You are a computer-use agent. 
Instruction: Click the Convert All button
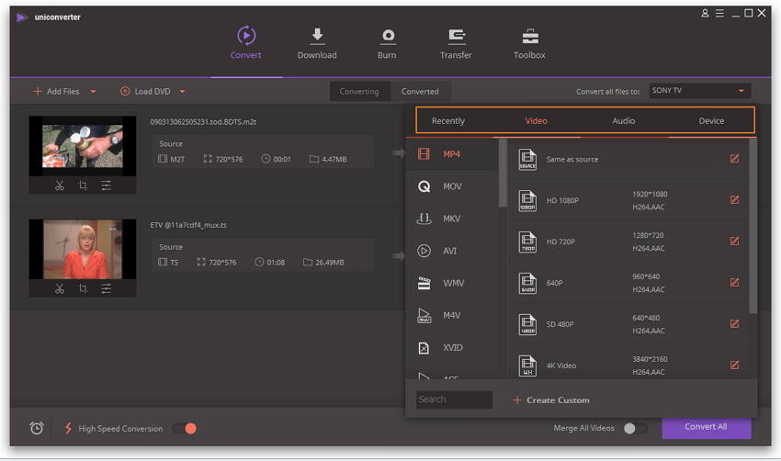tap(707, 427)
